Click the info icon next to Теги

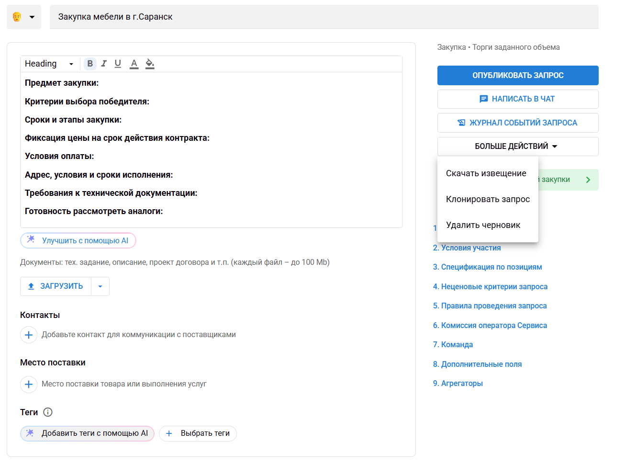pos(48,412)
